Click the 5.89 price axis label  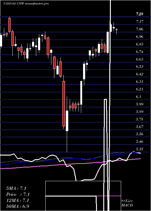click(x=140, y=112)
